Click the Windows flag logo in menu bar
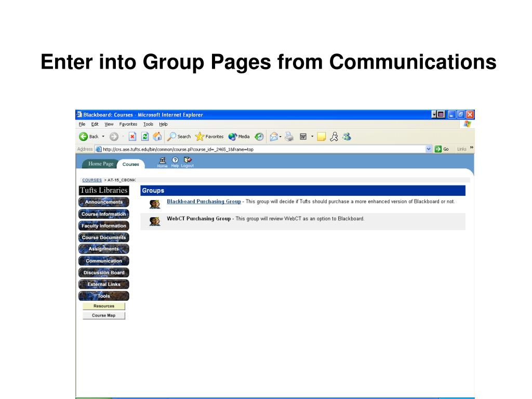 (x=467, y=124)
